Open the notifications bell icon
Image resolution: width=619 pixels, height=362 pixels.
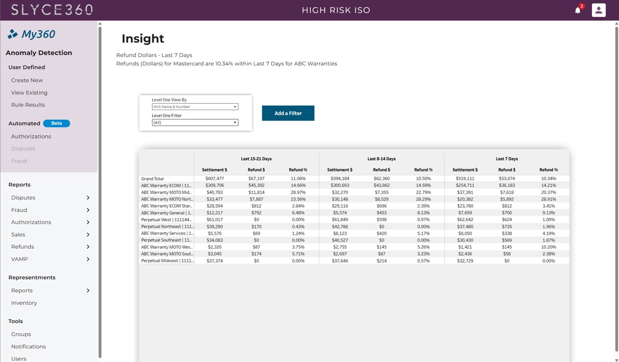tap(578, 10)
